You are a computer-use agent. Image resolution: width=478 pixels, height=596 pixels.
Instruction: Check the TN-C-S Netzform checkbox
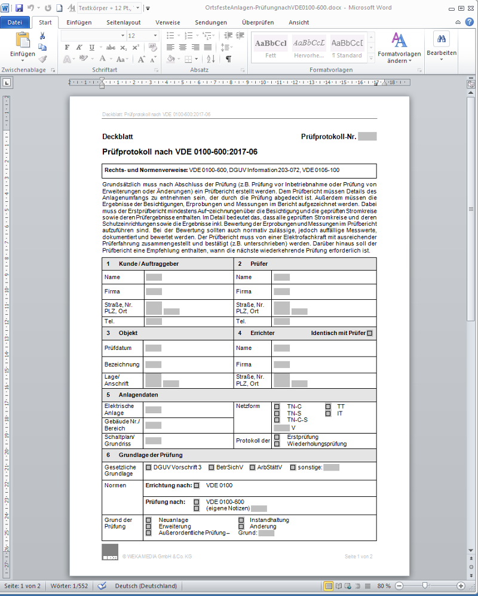(x=277, y=420)
